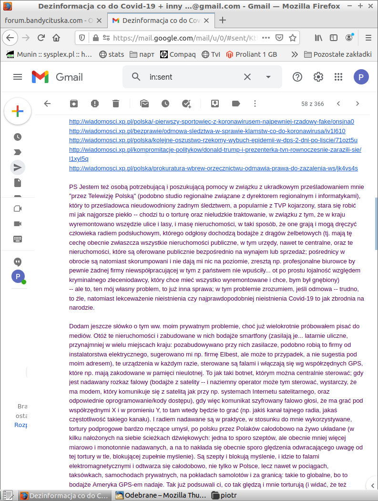
Task: Open link odmowa-sledztwa-w-sprawie-klamstw
Action: (x=207, y=131)
